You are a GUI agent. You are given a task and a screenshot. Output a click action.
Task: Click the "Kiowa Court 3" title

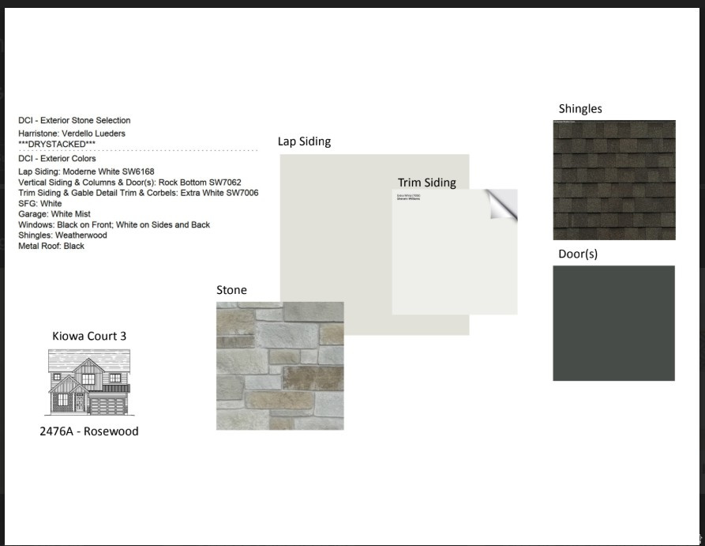pos(89,336)
